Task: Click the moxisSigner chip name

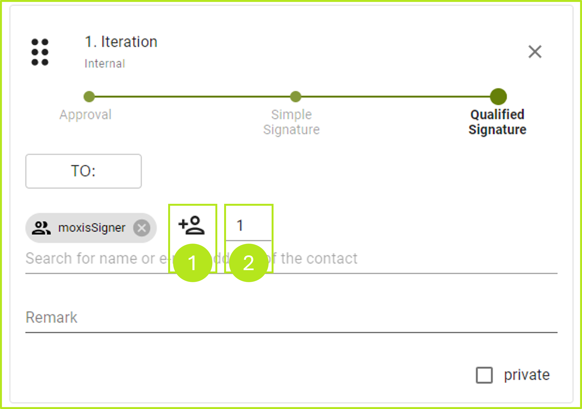Action: click(92, 228)
